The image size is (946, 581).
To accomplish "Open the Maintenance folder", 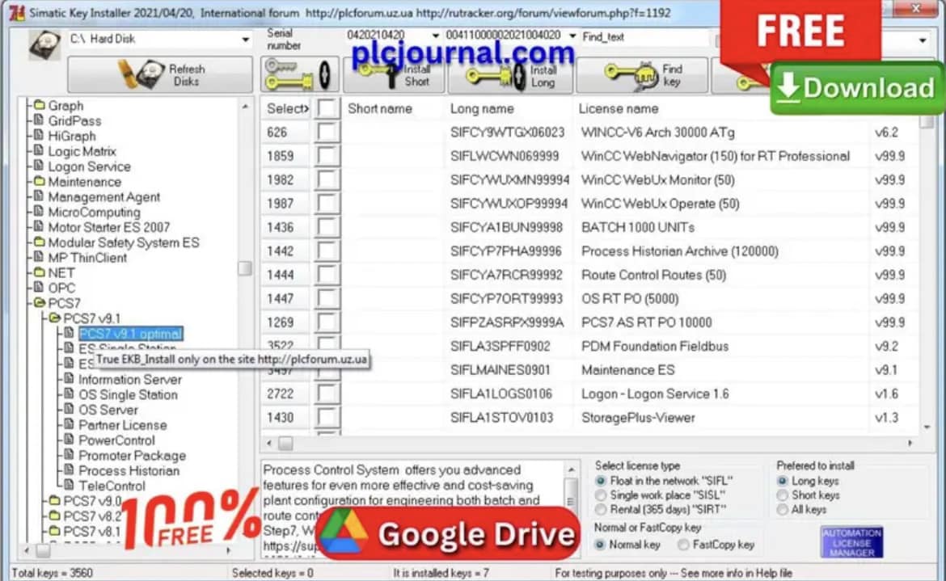I will [84, 182].
